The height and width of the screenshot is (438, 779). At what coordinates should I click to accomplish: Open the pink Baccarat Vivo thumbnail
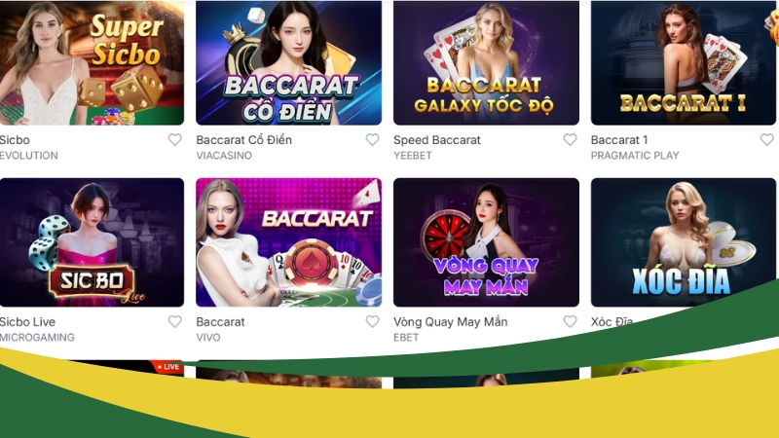[x=288, y=242]
